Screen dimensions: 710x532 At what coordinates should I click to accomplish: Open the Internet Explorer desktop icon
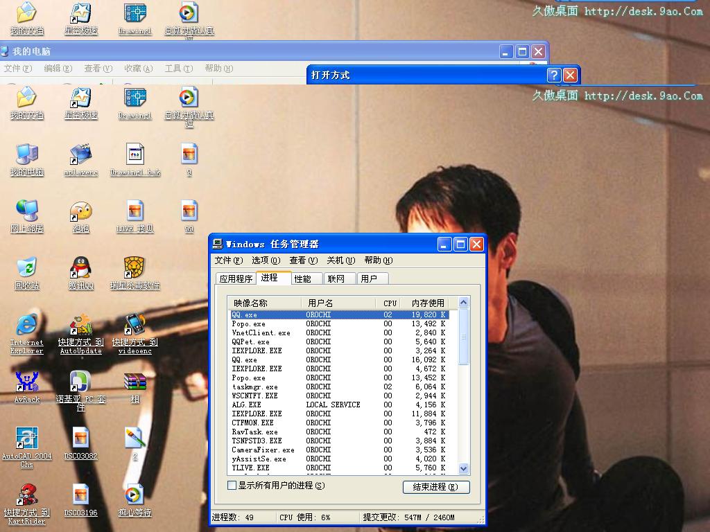[26, 325]
